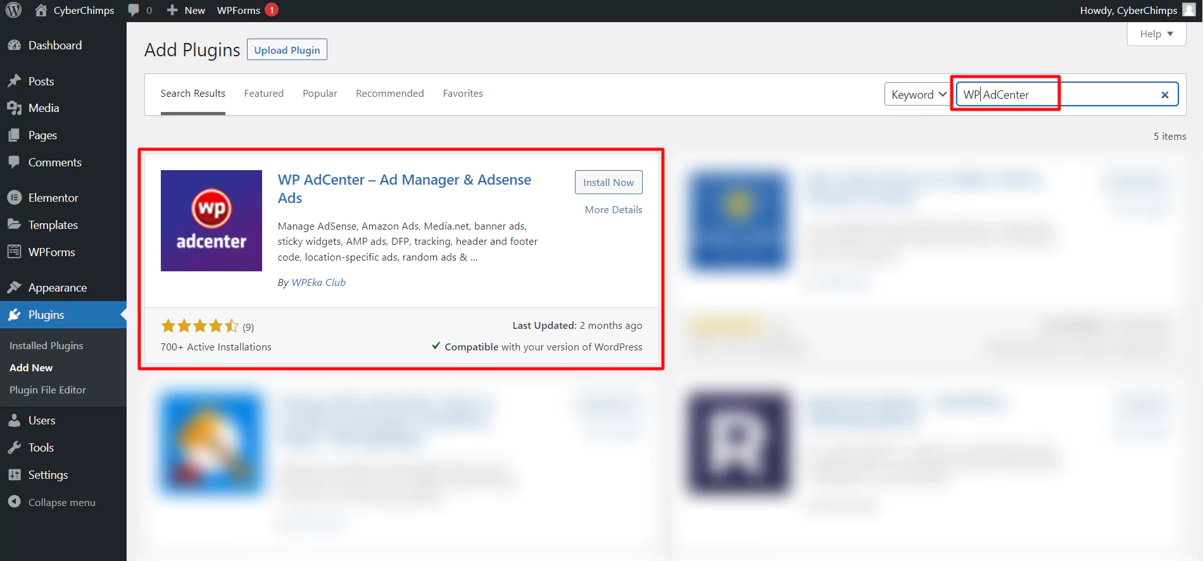The height and width of the screenshot is (561, 1203).
Task: Click the WPForms admin bar link
Action: pyautogui.click(x=239, y=10)
